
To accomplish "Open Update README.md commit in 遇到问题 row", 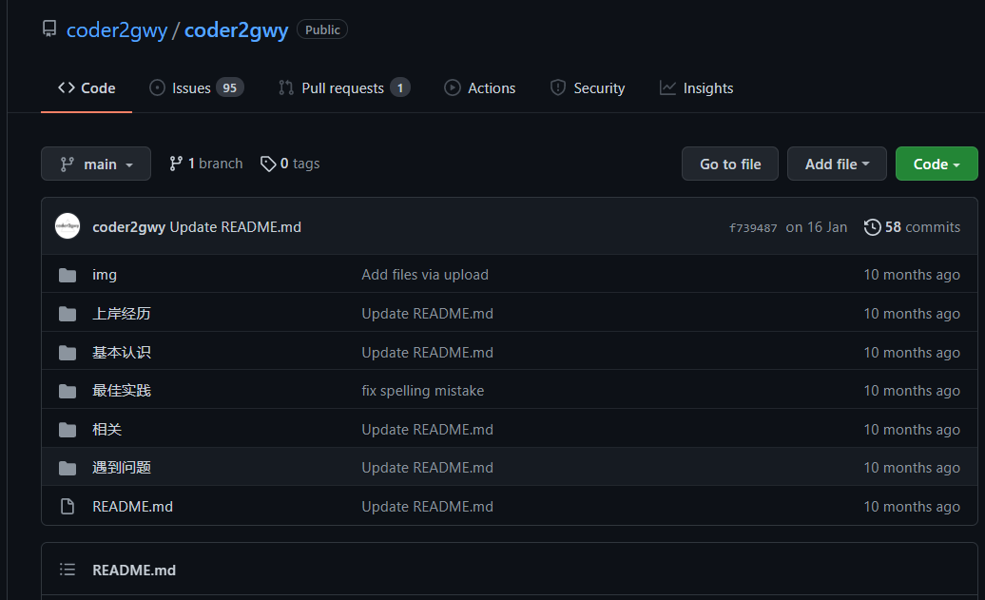I will tap(427, 468).
